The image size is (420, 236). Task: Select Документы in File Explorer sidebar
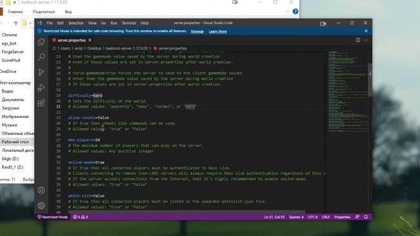pos(13,100)
